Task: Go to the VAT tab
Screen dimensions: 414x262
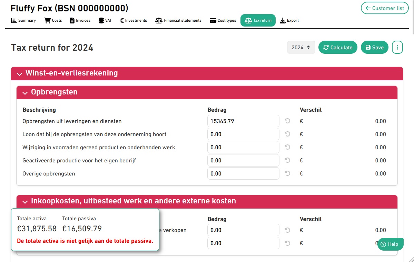Action: coord(105,20)
